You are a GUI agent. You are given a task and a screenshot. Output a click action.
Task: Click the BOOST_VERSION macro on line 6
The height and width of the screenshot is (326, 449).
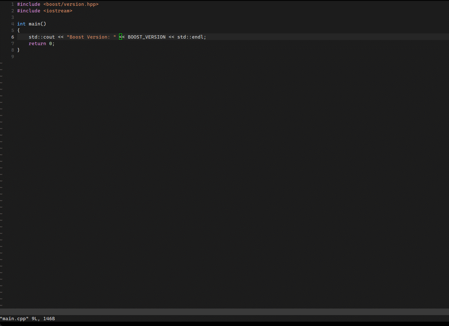pos(146,37)
